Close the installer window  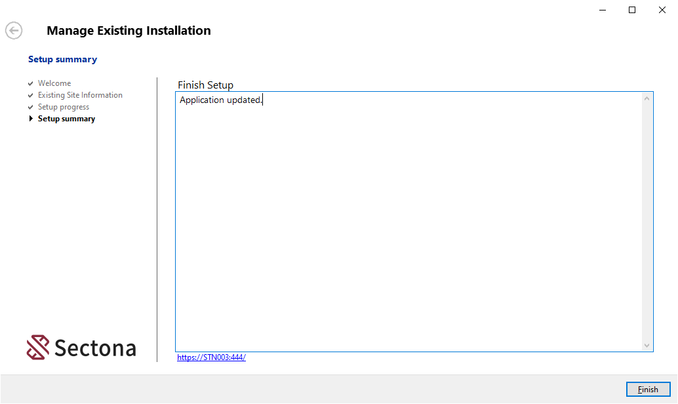point(662,10)
